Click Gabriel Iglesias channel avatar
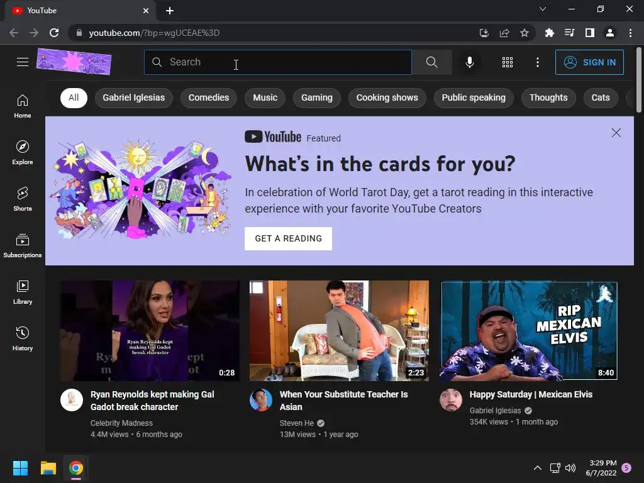 (451, 400)
